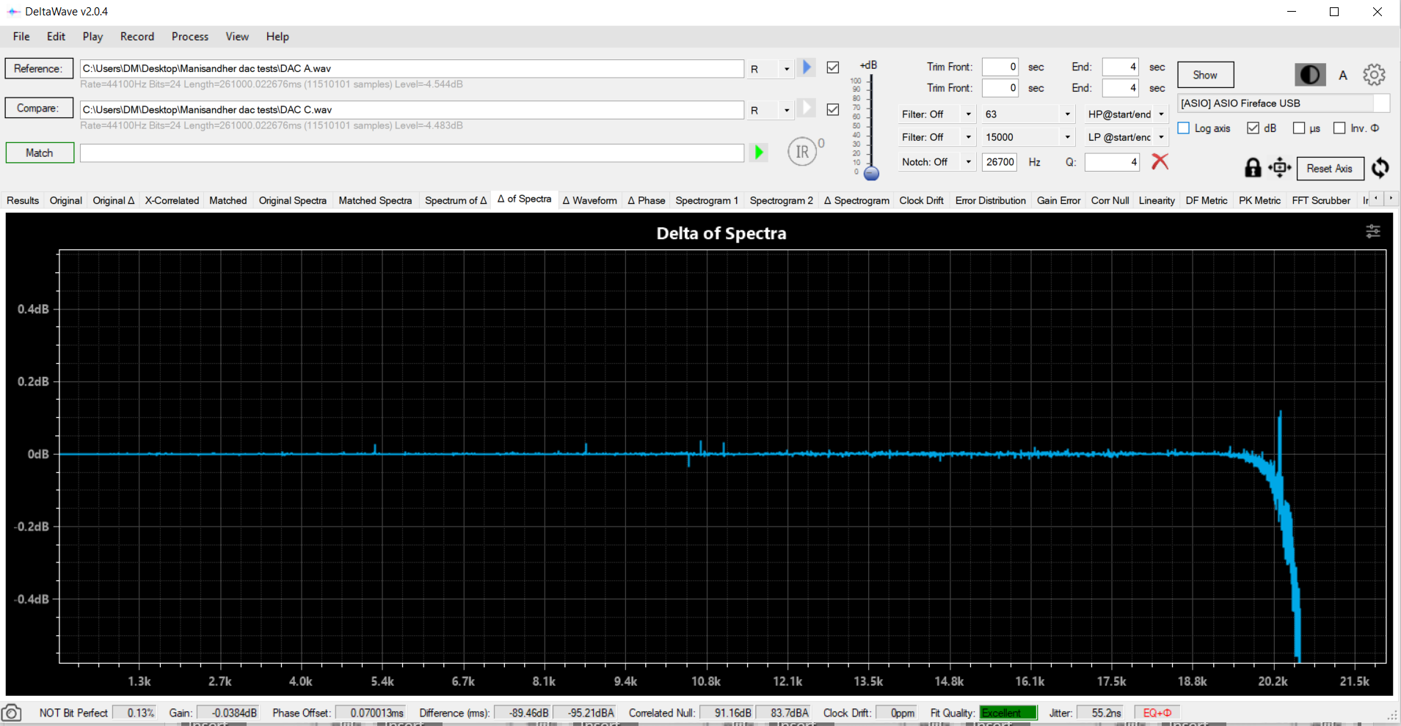The image size is (1401, 726).
Task: Switch to the Spectrogram 1 tab
Action: click(x=707, y=200)
